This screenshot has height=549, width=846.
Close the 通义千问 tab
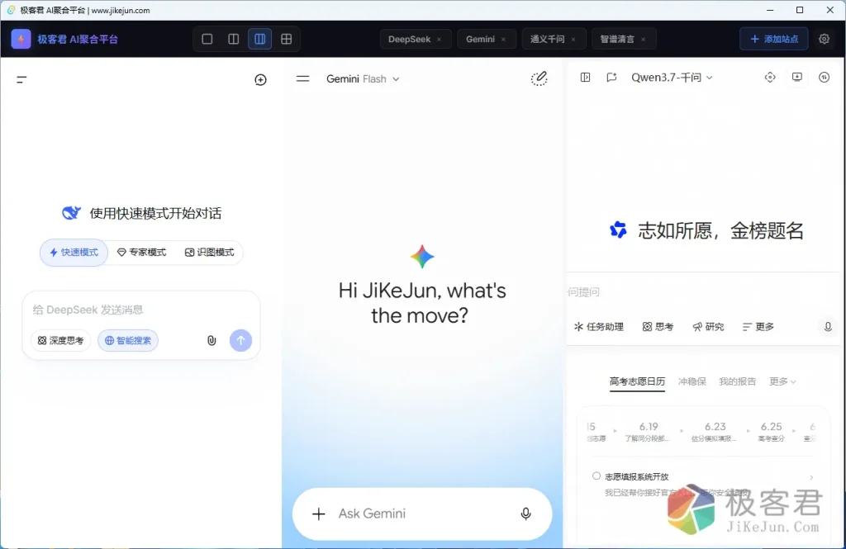(573, 40)
